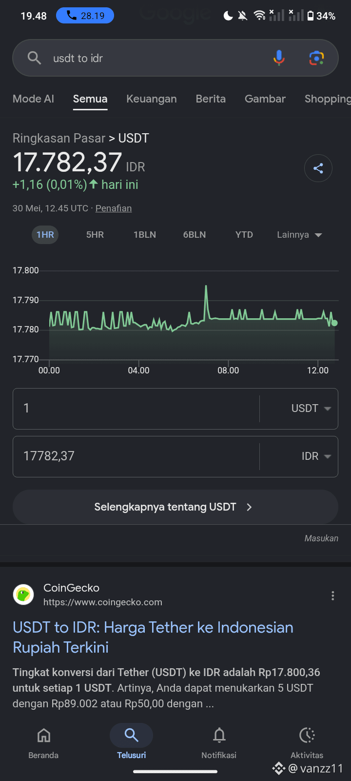Tap the +1,16 (0,01%) change text

pos(50,185)
